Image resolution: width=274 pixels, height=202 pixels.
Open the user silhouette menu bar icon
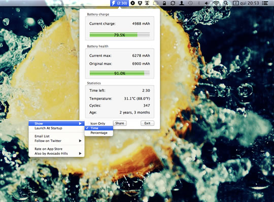182,3
